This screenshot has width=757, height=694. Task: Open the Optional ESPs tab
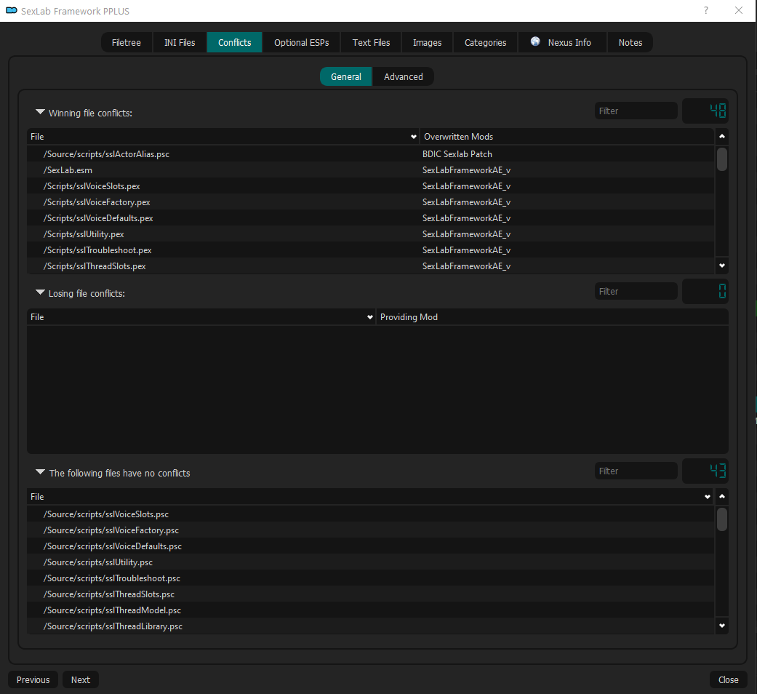(302, 42)
